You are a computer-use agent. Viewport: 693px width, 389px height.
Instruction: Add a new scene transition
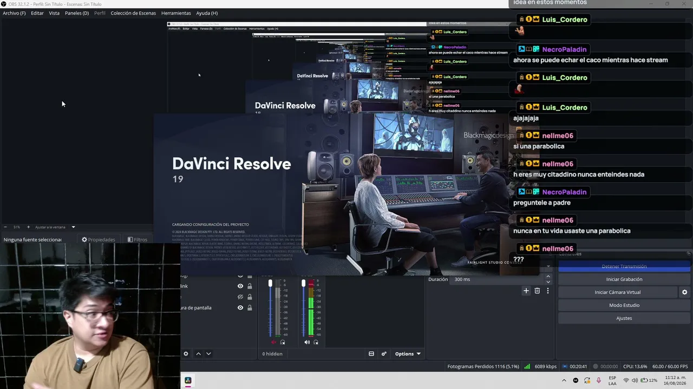[526, 291]
